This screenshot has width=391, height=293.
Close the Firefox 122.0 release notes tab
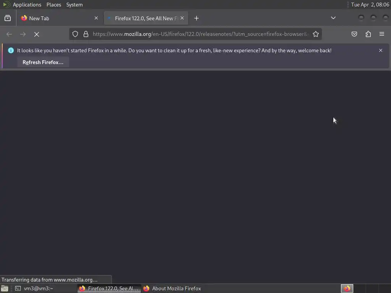point(182,18)
